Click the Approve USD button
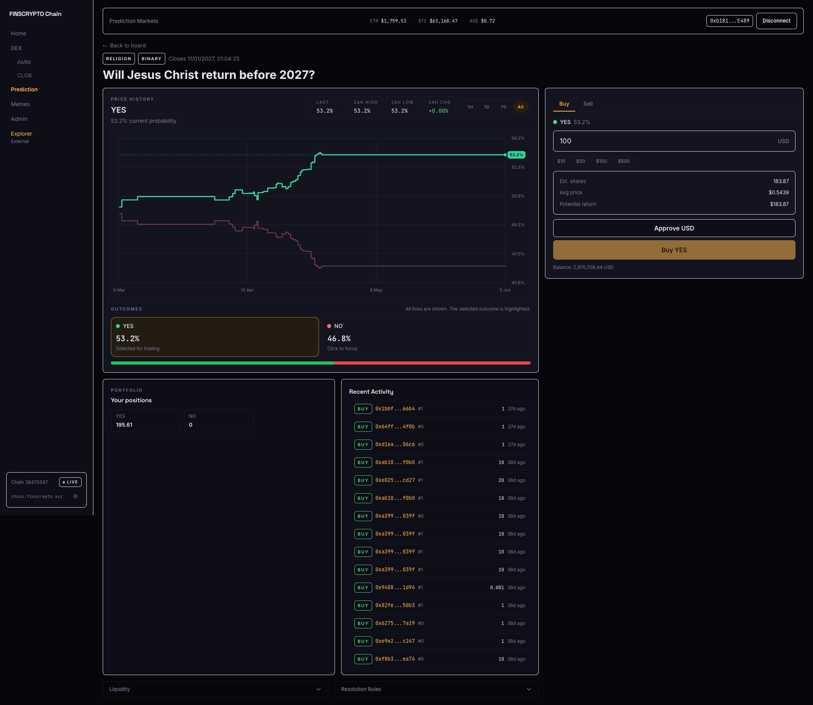 [674, 228]
